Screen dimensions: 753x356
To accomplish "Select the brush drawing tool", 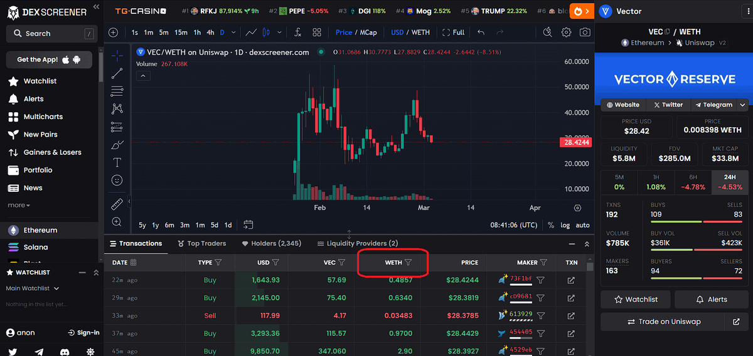I will coord(117,145).
